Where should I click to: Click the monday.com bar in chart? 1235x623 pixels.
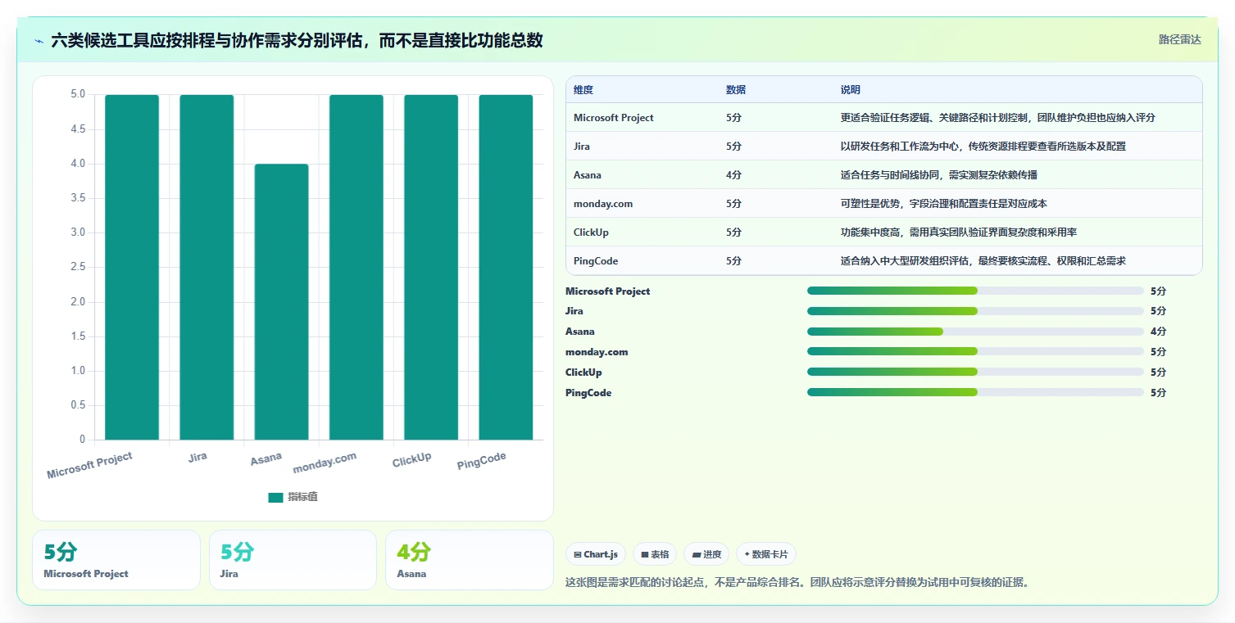(356, 267)
